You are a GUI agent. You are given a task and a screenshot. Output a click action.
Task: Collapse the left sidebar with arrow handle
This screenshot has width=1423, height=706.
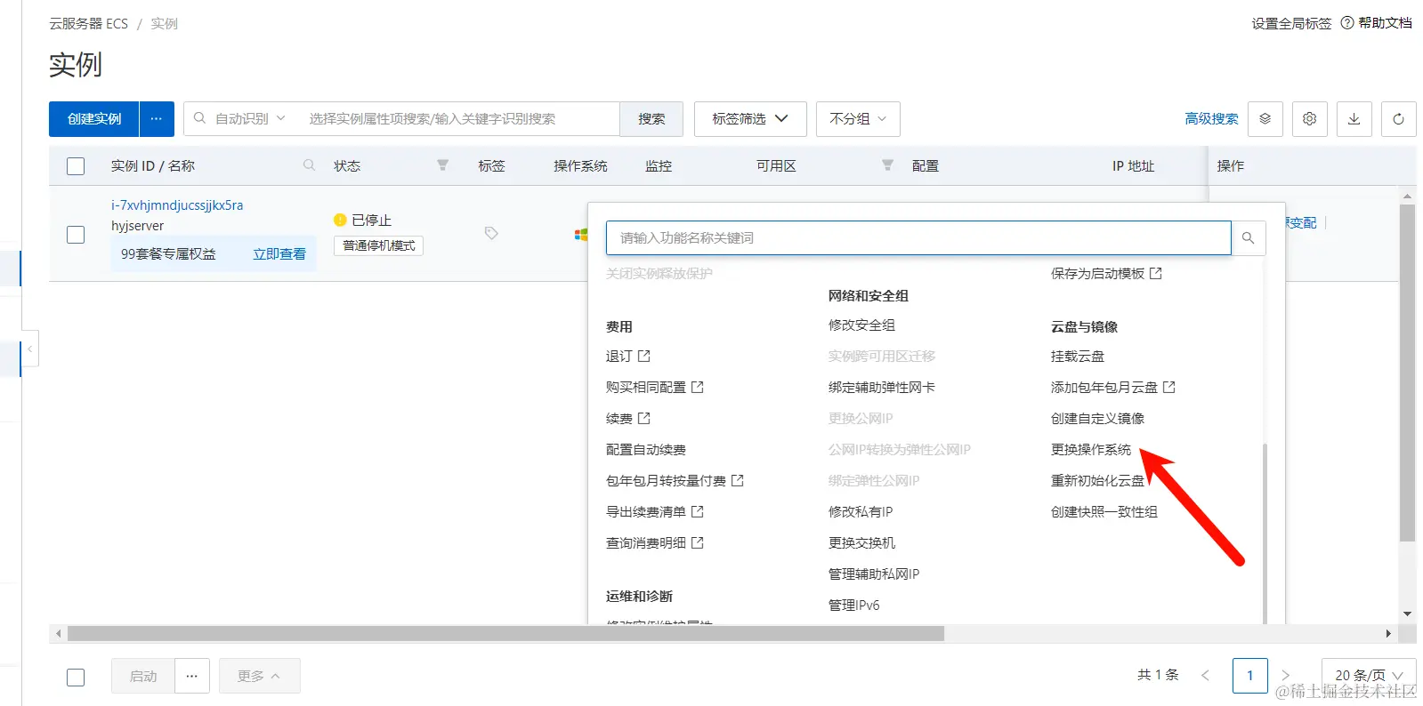tap(30, 349)
